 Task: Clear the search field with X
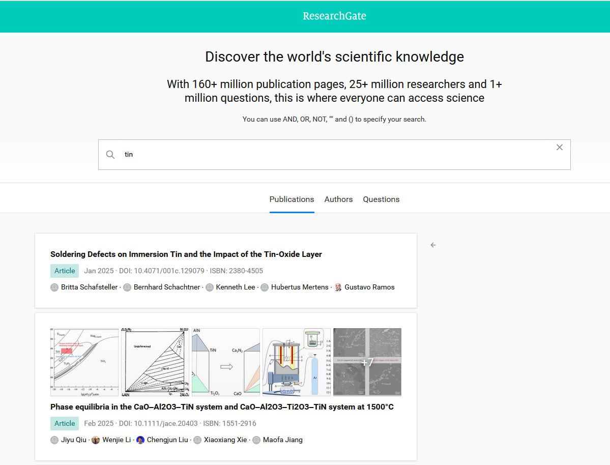(560, 147)
